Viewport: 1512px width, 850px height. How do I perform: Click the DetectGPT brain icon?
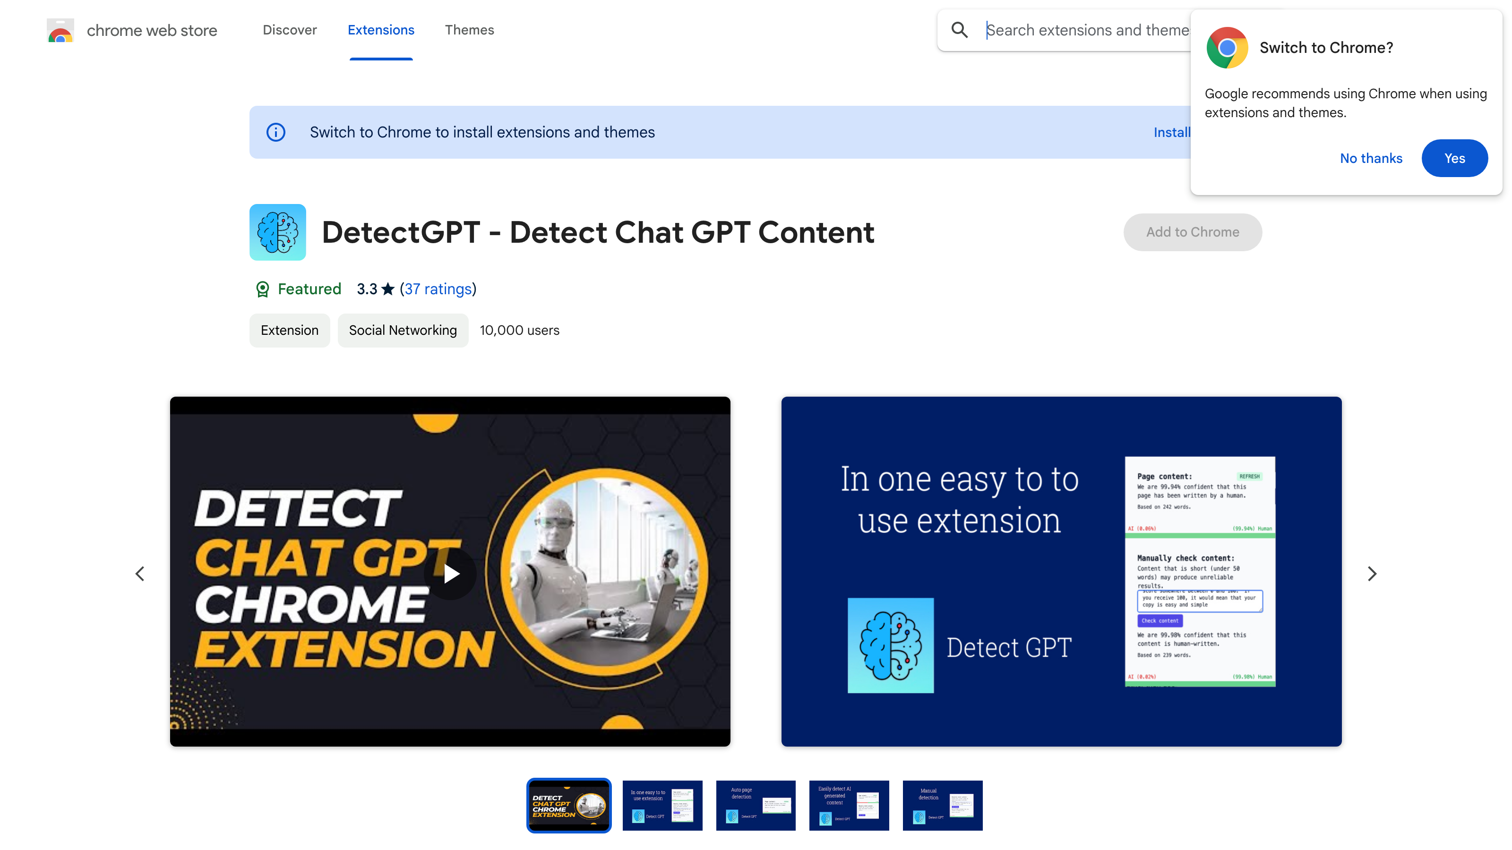(x=277, y=231)
